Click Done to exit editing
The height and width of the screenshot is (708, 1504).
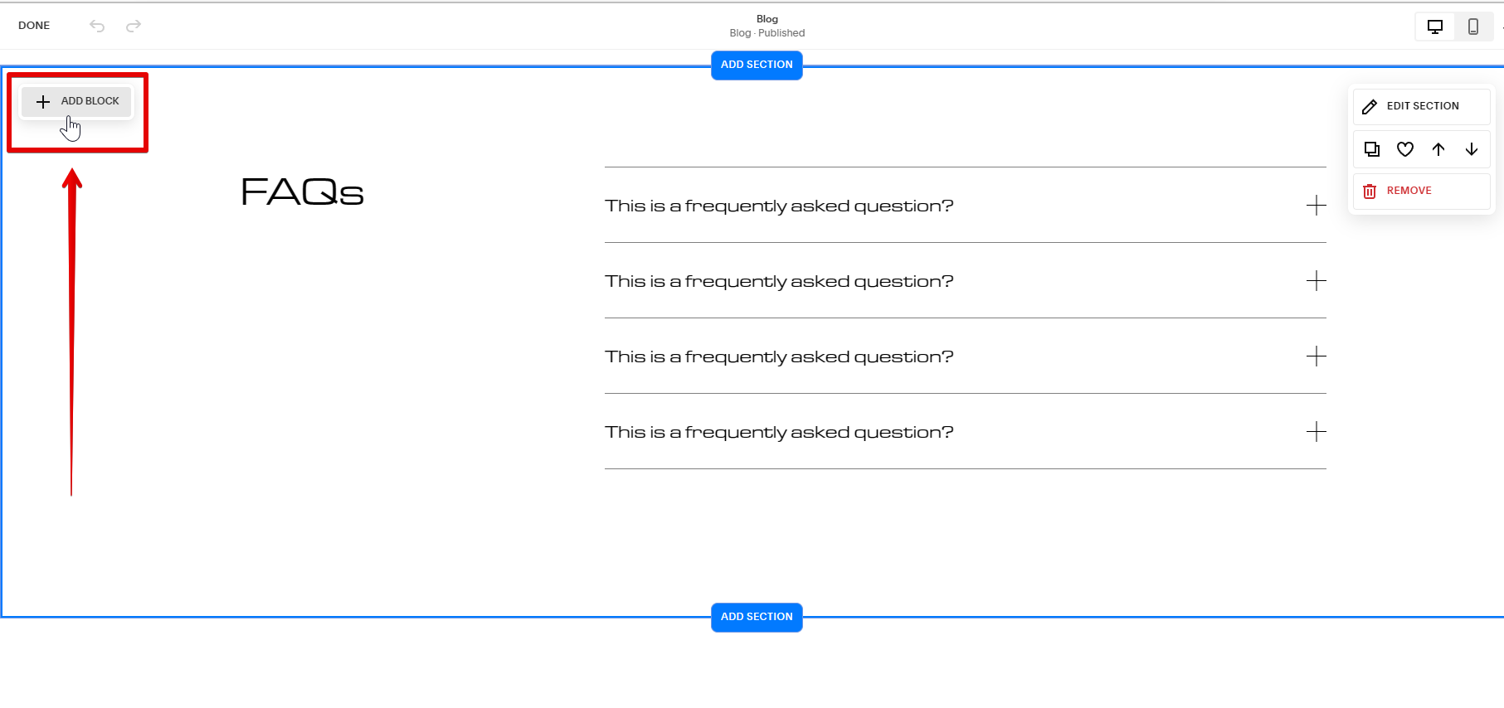tap(34, 26)
